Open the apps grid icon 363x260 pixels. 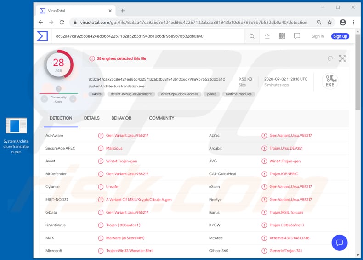click(282, 36)
